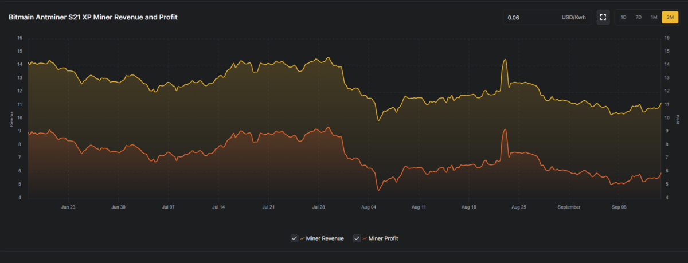The image size is (688, 263).
Task: Edit the 0.06 USD/Kwh electricity cost field
Action: click(548, 17)
